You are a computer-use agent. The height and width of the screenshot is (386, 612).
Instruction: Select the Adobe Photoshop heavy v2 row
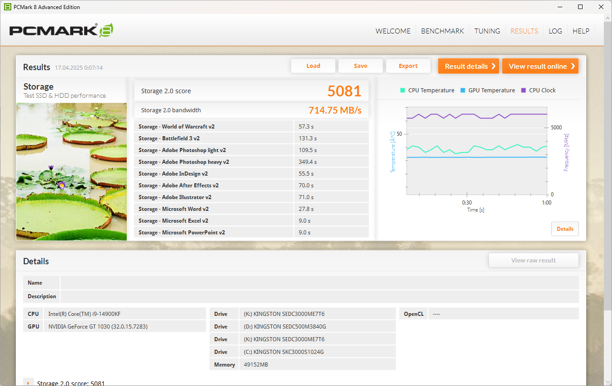251,162
